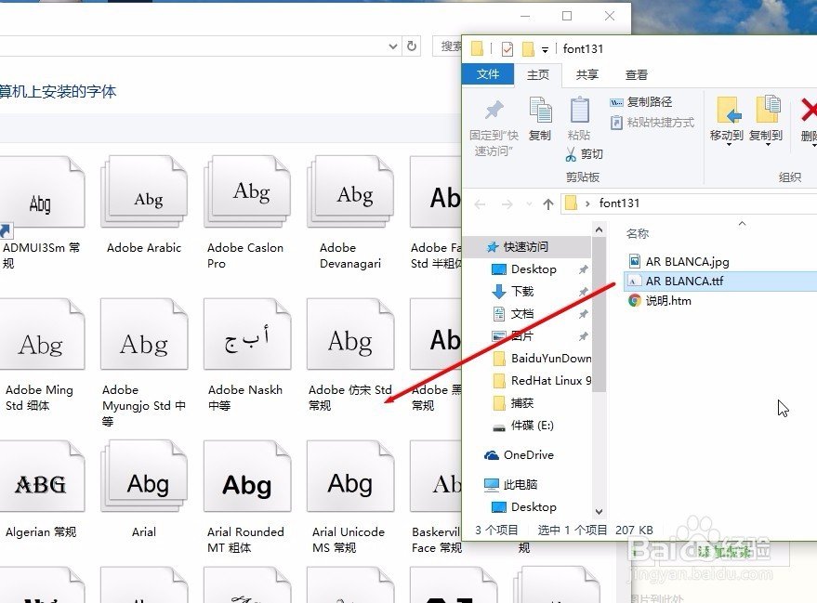The width and height of the screenshot is (817, 603).
Task: Click the search box in Fonts window
Action: tap(448, 46)
